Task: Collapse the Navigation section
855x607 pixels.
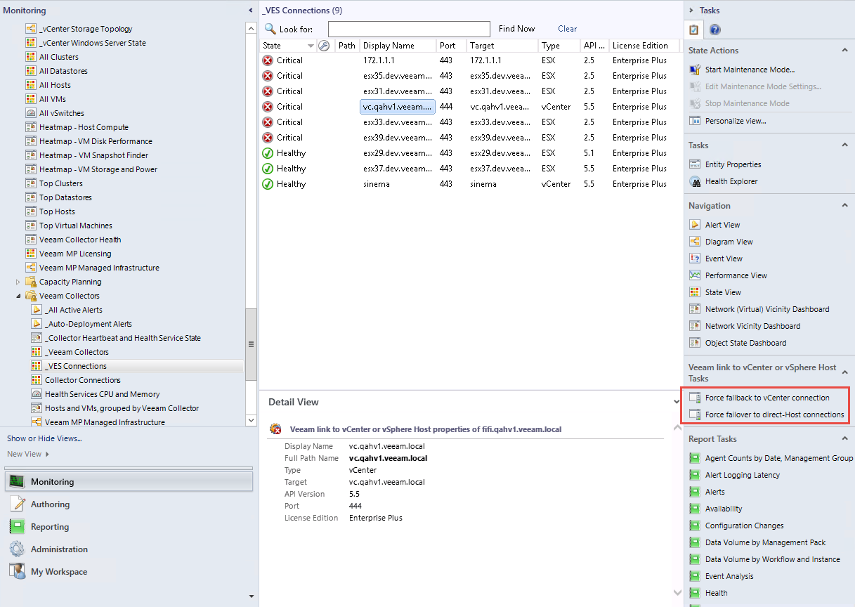Action: [845, 206]
